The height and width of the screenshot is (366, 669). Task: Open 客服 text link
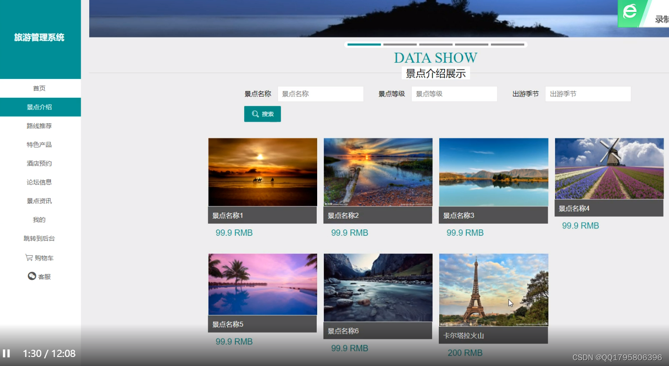pos(45,277)
